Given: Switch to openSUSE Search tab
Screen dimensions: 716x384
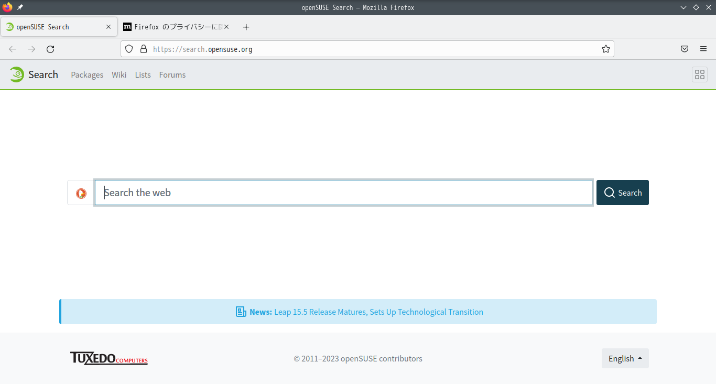Looking at the screenshot, I should [x=59, y=27].
